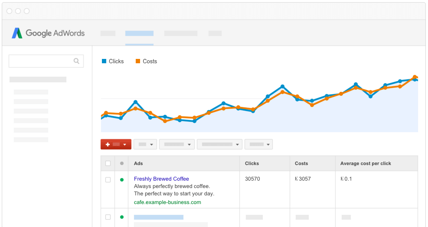This screenshot has height=227, width=428.
Task: Open the last grey dropdown in the toolbar
Action: pos(258,144)
